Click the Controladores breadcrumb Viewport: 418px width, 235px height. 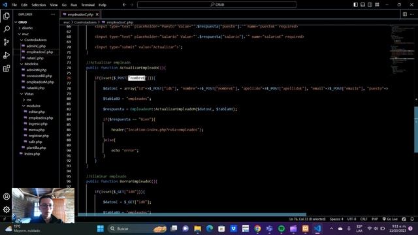coord(86,22)
